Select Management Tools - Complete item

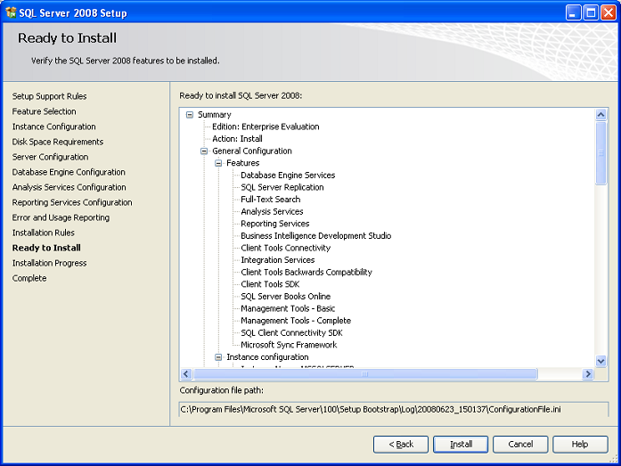[x=296, y=321]
